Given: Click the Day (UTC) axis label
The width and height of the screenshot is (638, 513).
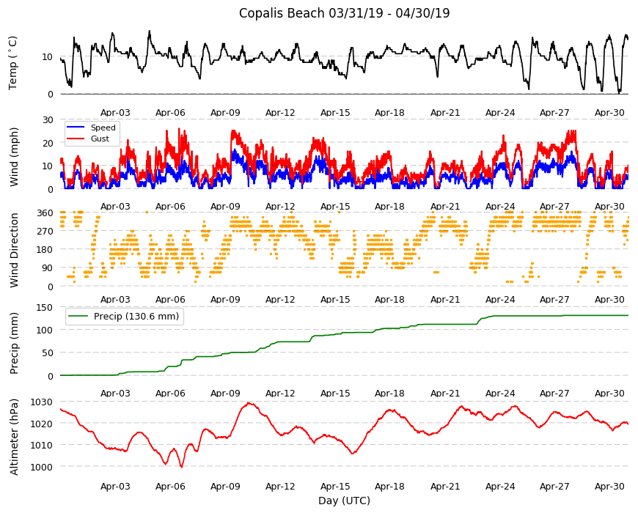Looking at the screenshot, I should 344,501.
